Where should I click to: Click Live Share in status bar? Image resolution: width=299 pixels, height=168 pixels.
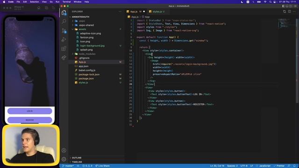[102, 166]
